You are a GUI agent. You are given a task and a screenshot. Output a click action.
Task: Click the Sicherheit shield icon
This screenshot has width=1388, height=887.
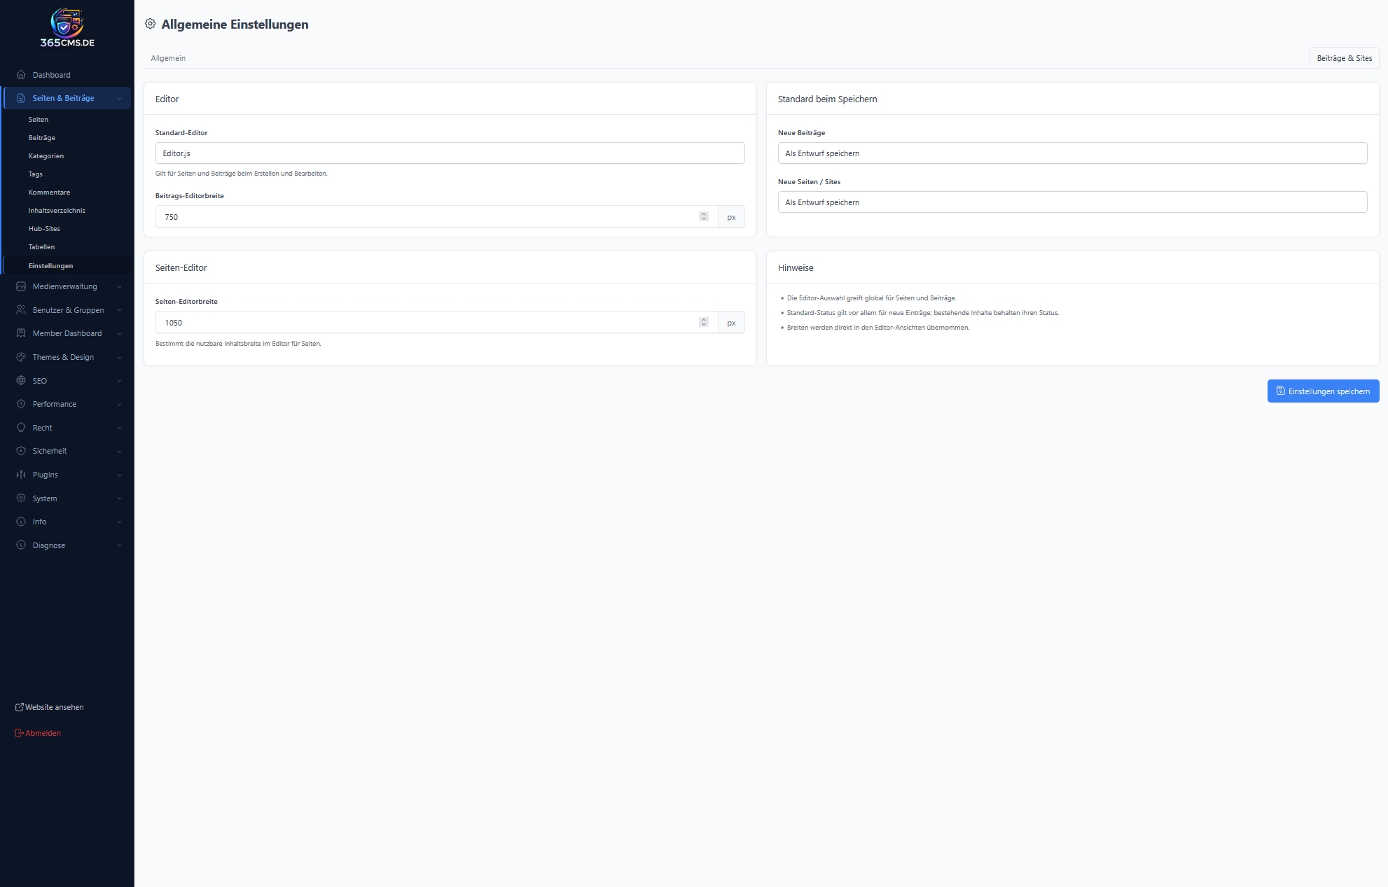click(x=21, y=451)
